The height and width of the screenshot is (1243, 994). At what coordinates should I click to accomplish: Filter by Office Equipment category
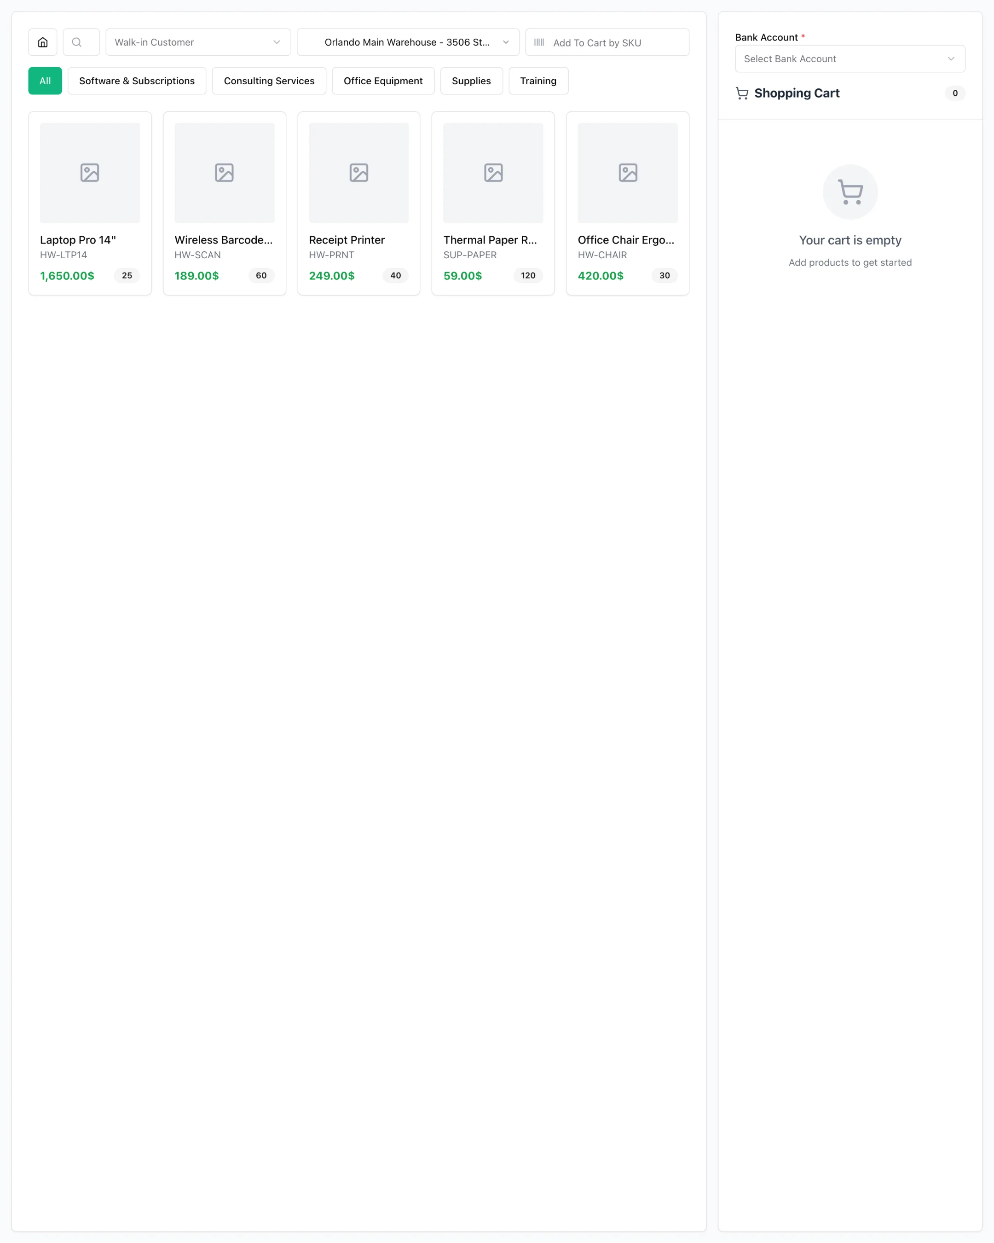383,81
